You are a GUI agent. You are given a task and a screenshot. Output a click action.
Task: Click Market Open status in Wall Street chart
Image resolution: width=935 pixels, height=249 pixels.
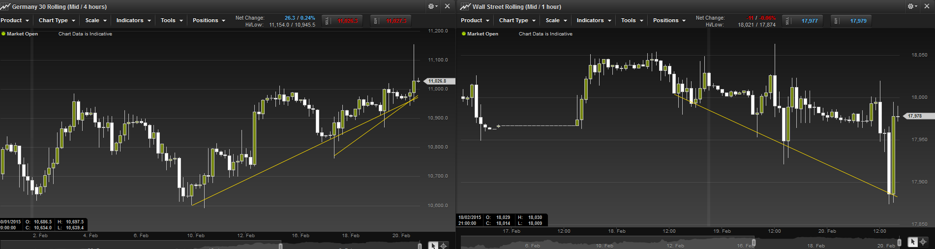click(x=480, y=34)
